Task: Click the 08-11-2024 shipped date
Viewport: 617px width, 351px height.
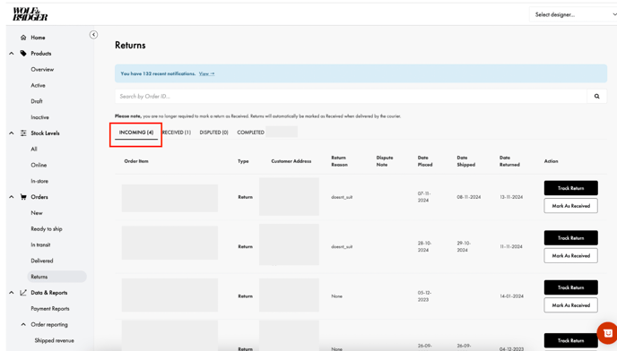Action: [x=469, y=197]
